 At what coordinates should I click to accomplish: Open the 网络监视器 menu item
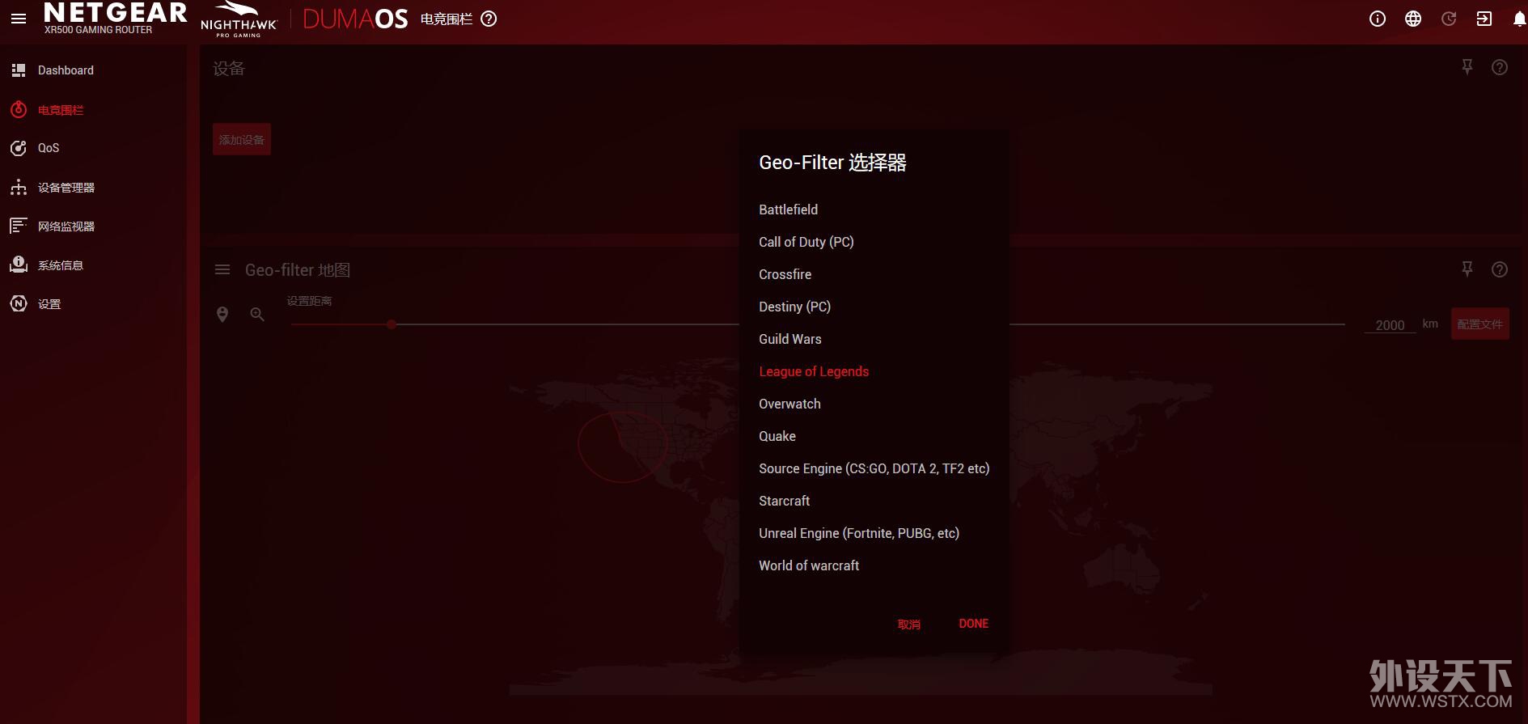pyautogui.click(x=66, y=226)
